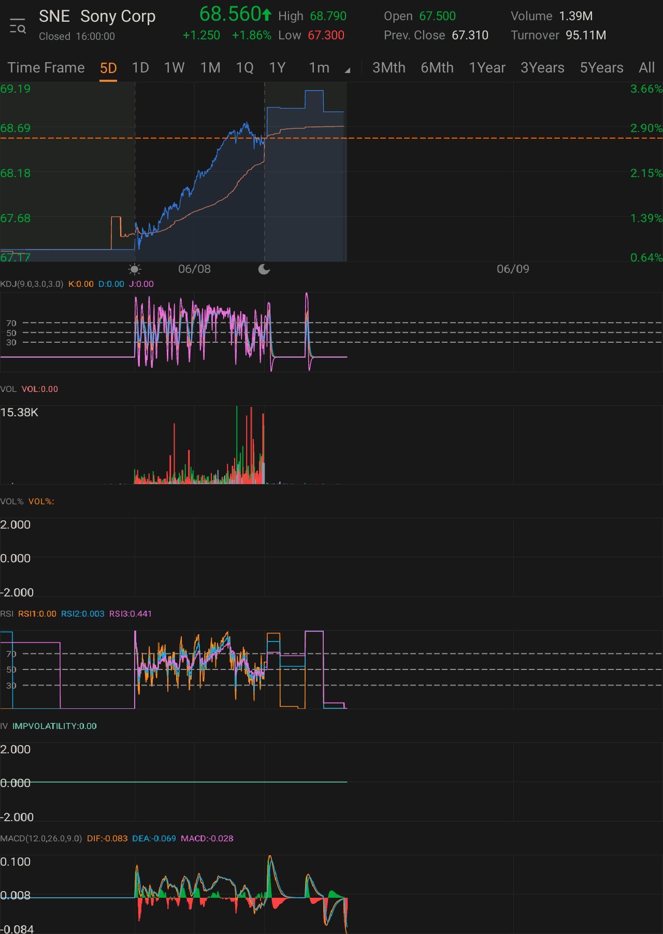The image size is (663, 934).
Task: Click the Closed 16:00:00 status
Action: point(77,36)
